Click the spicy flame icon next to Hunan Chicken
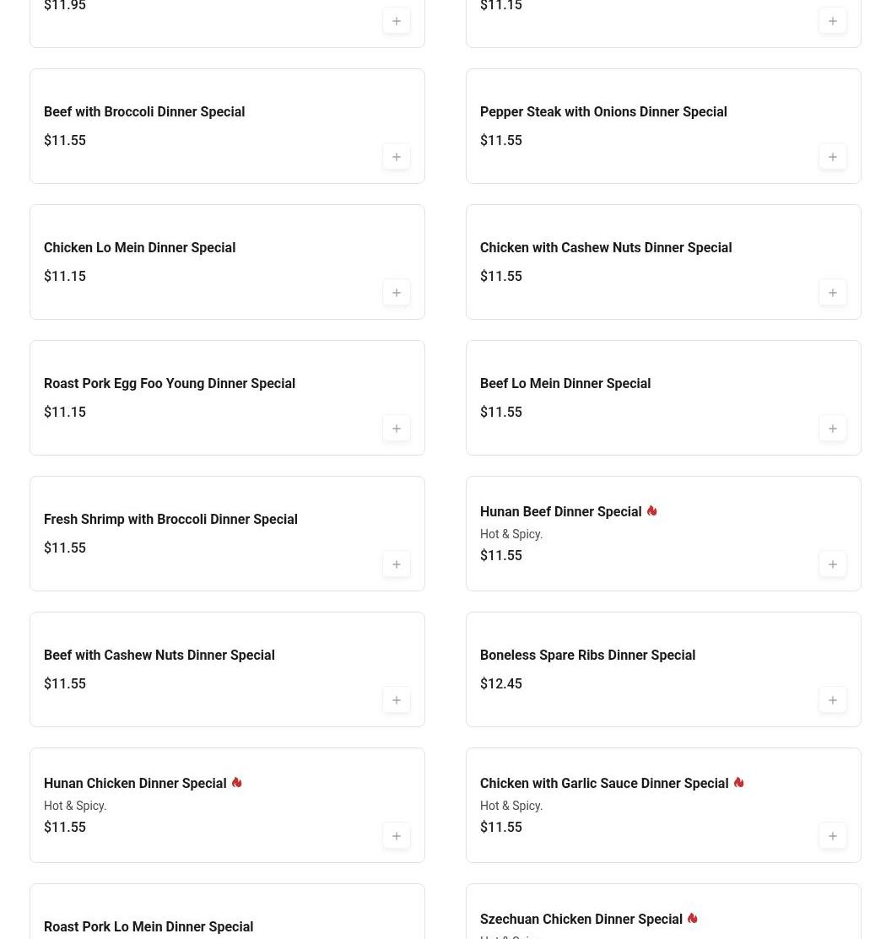This screenshot has width=886, height=939. (236, 783)
